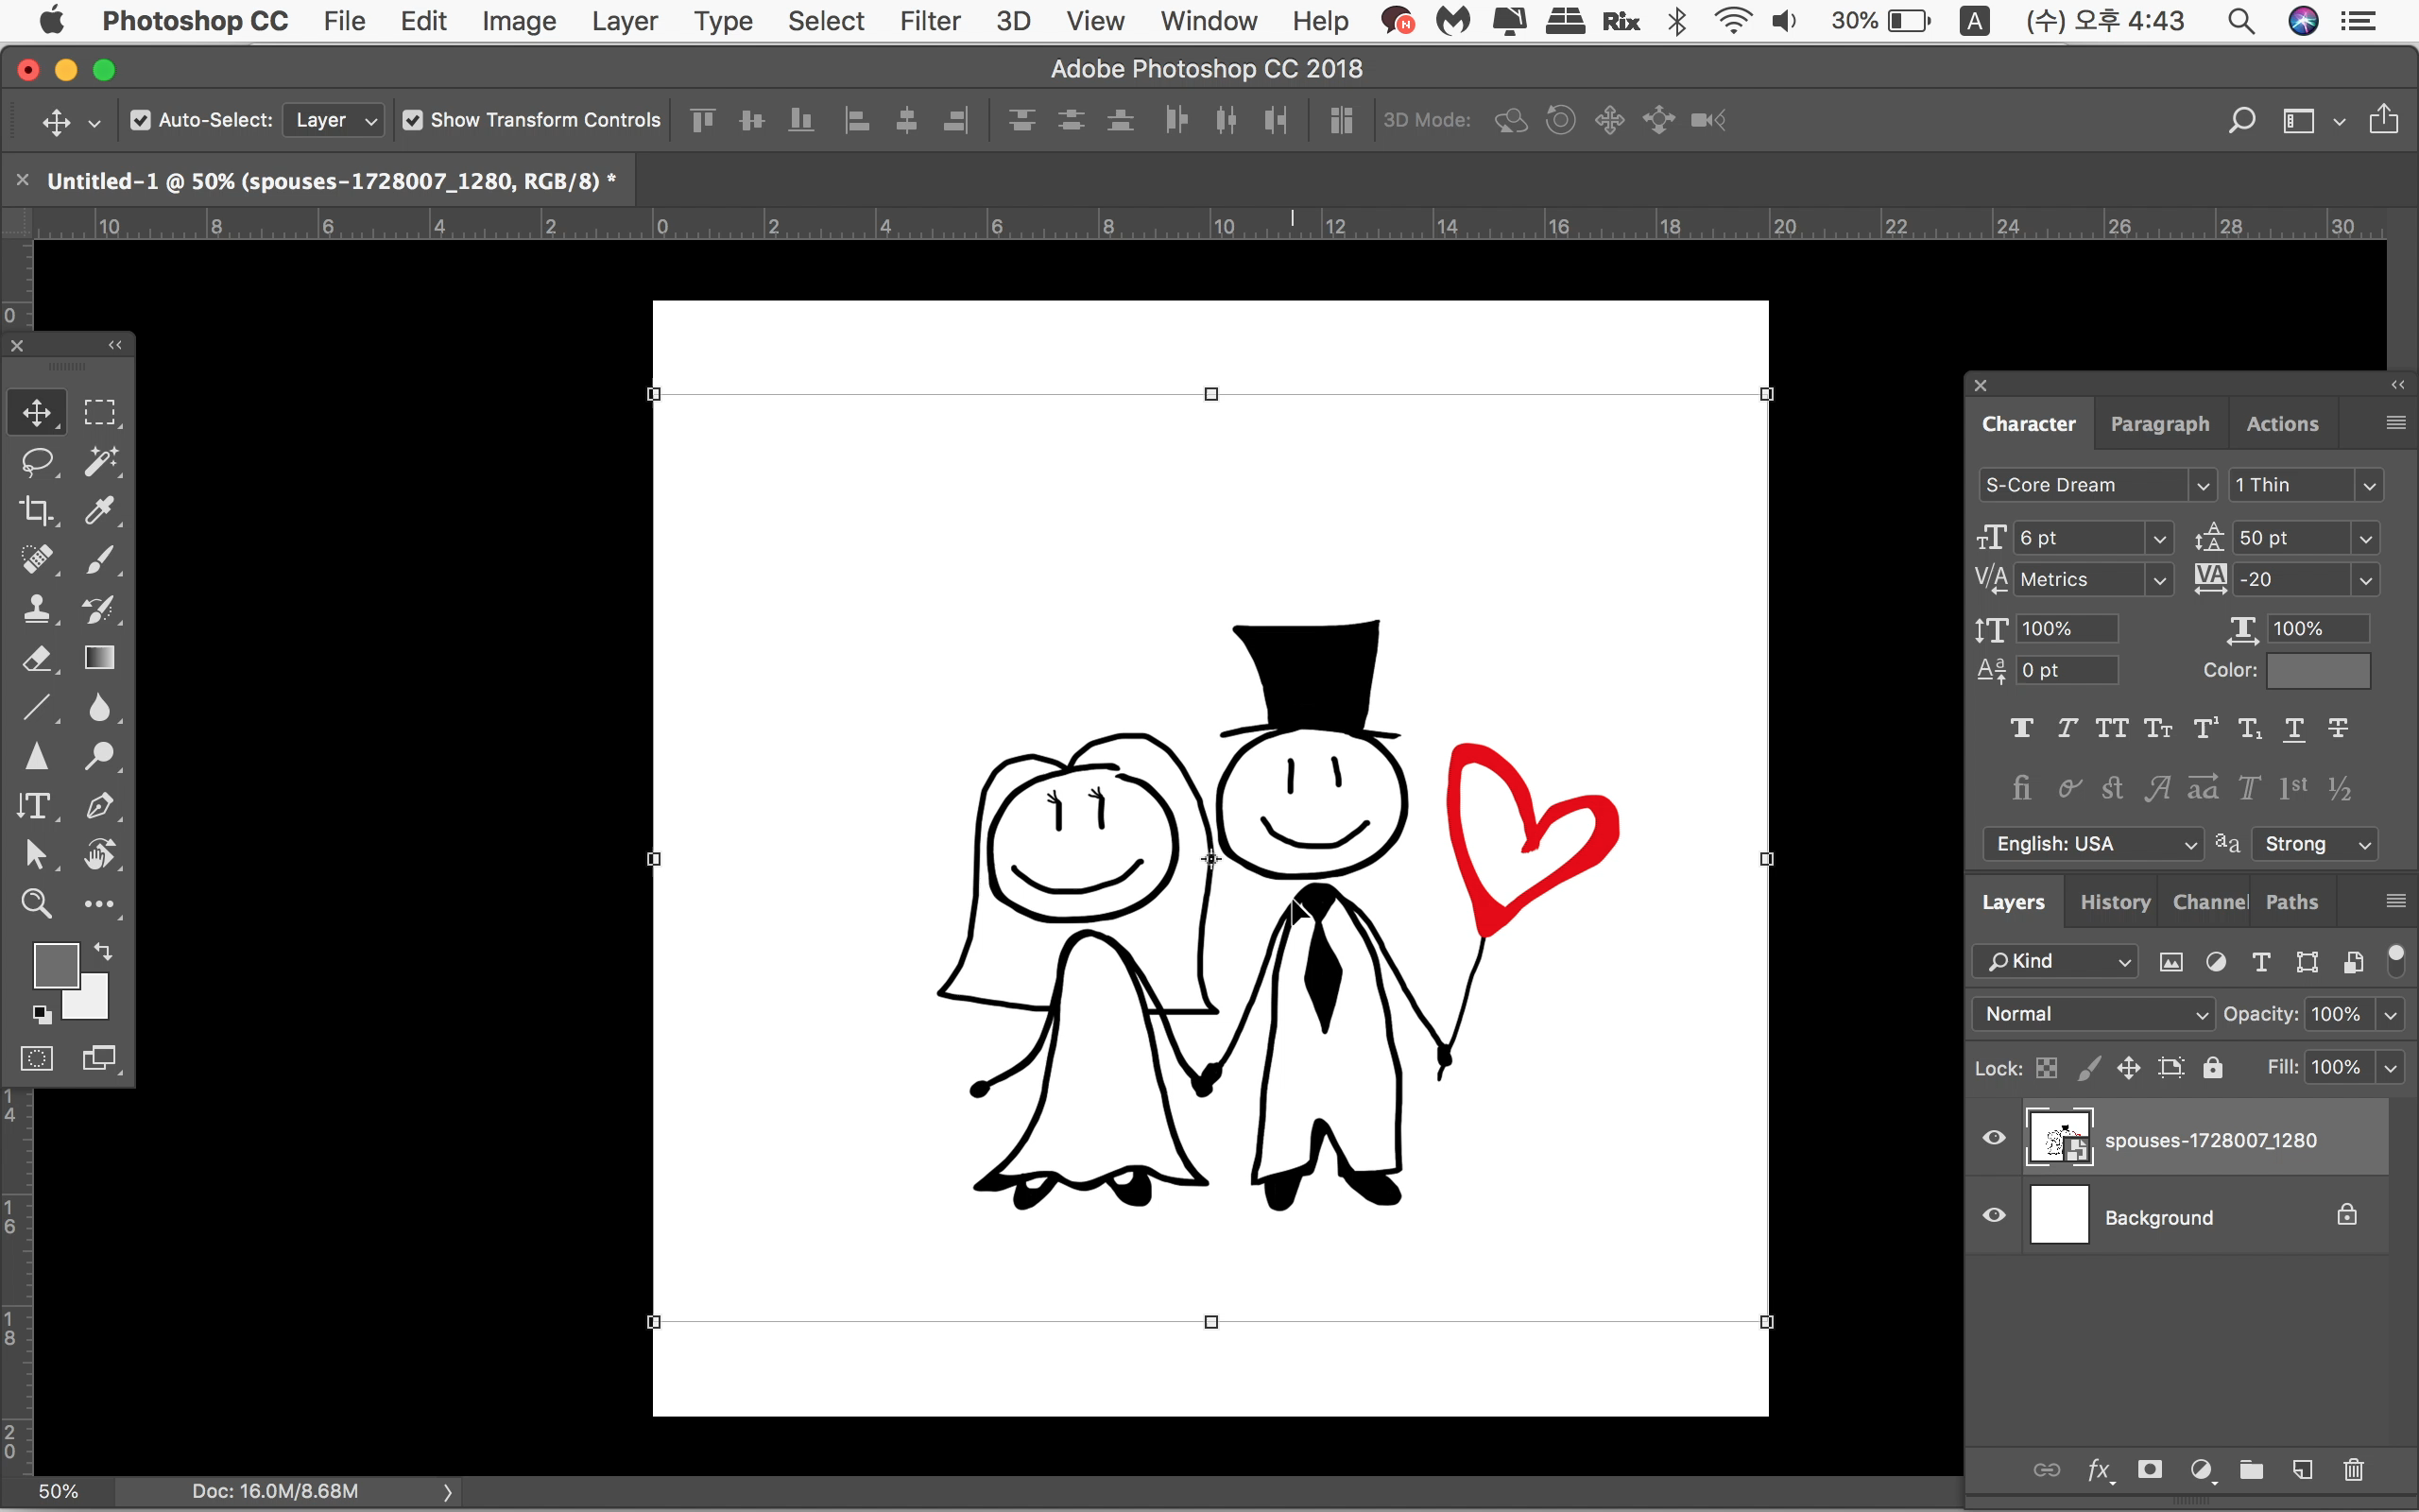Screen dimensions: 2419x1512
Task: Open the S-Core Dream font family dropdown
Action: tap(2202, 486)
